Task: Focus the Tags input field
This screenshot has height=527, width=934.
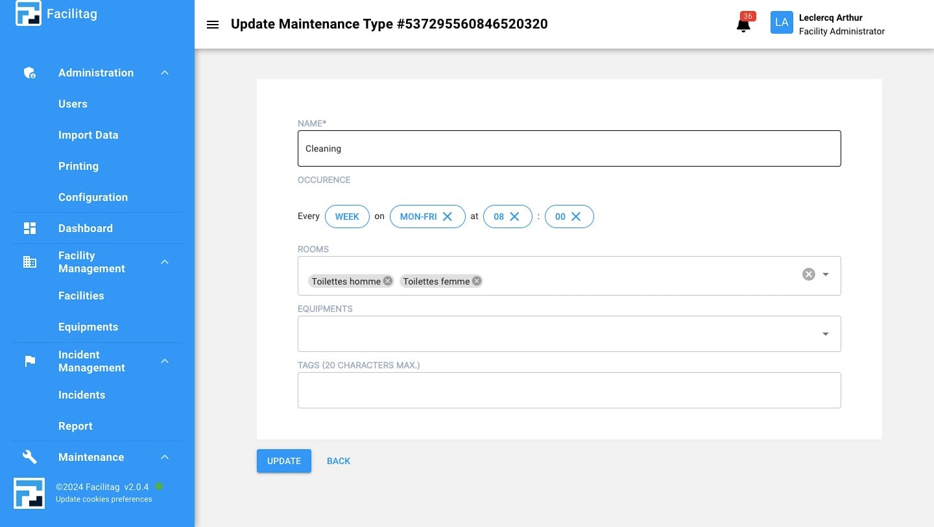Action: [x=569, y=390]
